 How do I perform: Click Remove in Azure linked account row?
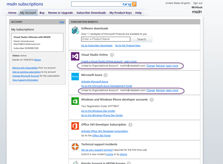click(x=160, y=91)
